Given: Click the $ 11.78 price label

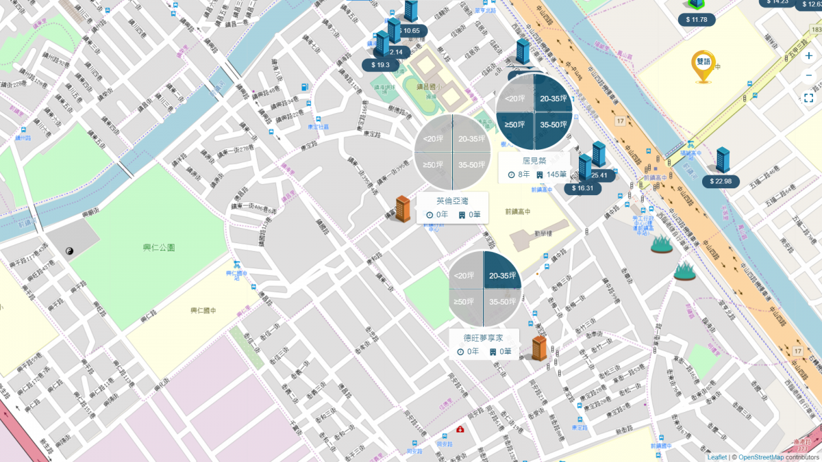Looking at the screenshot, I should pyautogui.click(x=697, y=19).
